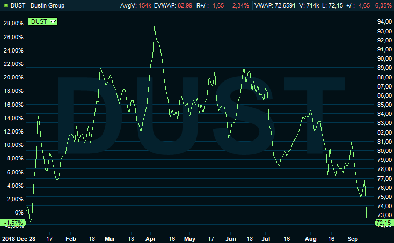The width and height of the screenshot is (394, 243).
Task: Click the May label on time axis
Action: click(189, 239)
